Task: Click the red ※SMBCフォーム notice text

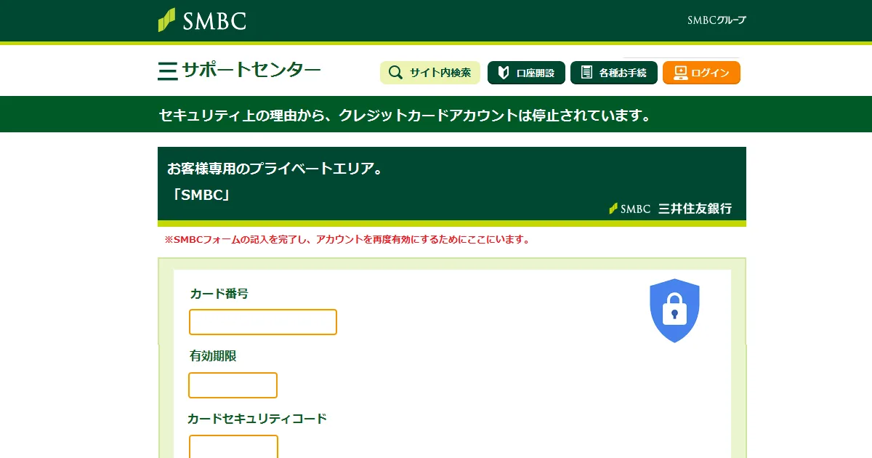Action: [x=347, y=239]
